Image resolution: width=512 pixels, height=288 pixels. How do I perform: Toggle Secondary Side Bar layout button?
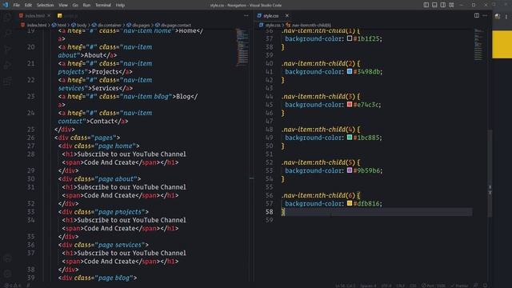tap(442, 5)
